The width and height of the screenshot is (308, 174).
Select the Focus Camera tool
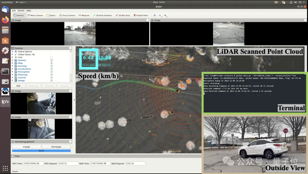point(67,15)
